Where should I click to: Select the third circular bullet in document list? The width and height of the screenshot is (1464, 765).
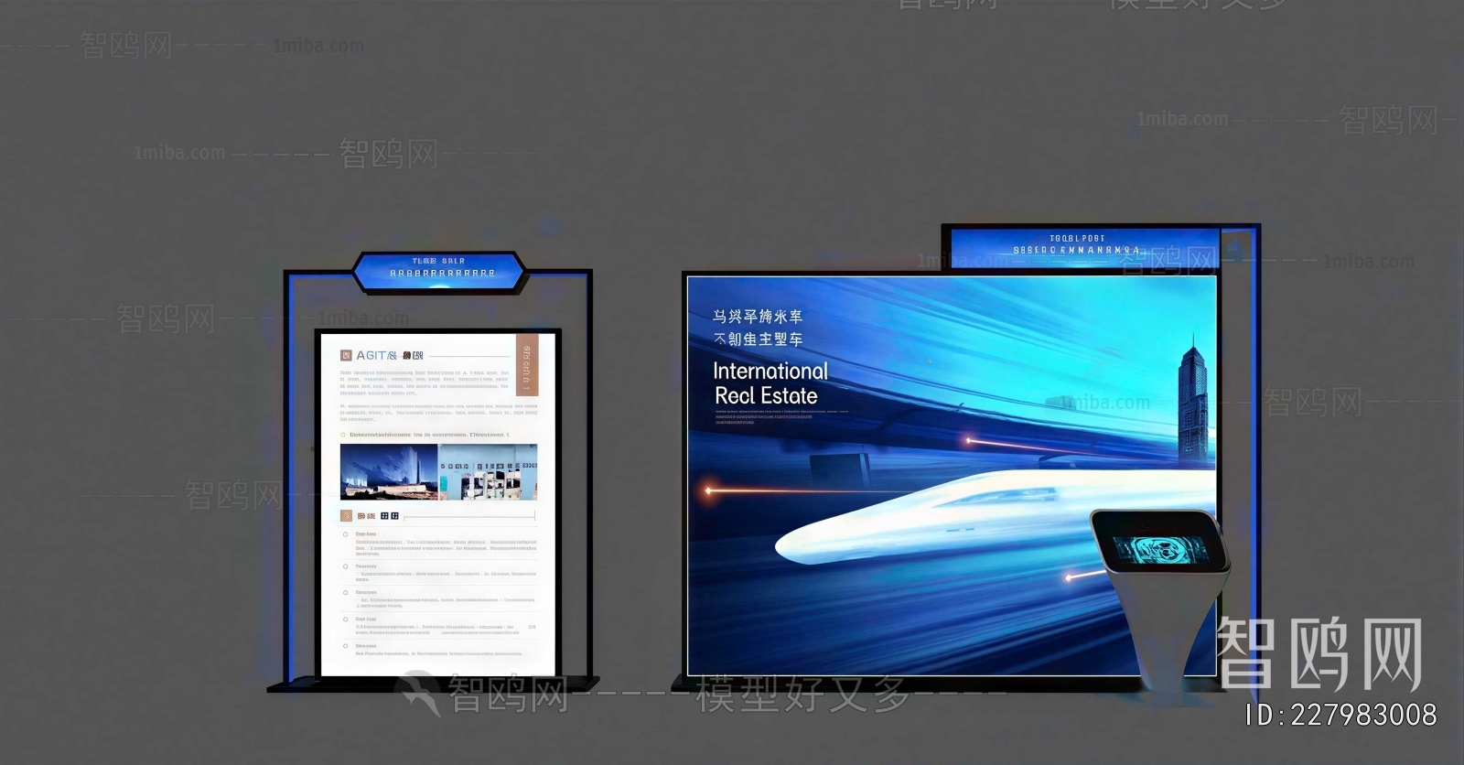pos(346,593)
